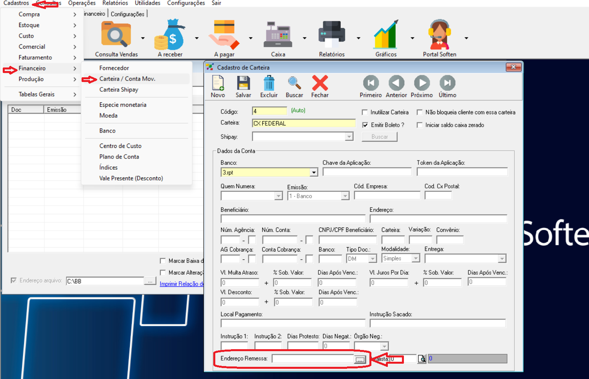Screen dimensions: 589x379
Task: Open the A receber money bag icon
Action: coord(170,35)
